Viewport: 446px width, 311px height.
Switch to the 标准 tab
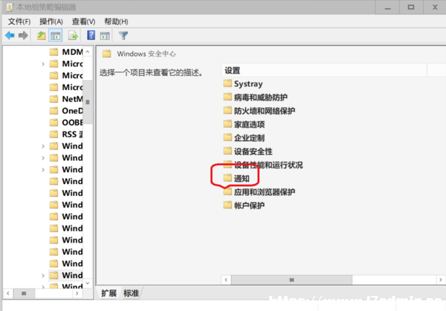tap(131, 293)
